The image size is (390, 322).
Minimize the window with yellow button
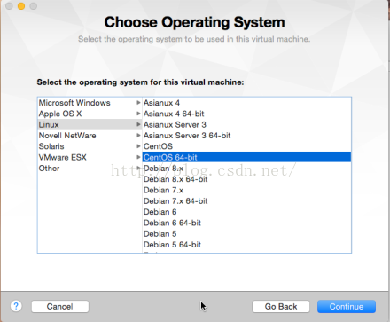pyautogui.click(x=21, y=6)
